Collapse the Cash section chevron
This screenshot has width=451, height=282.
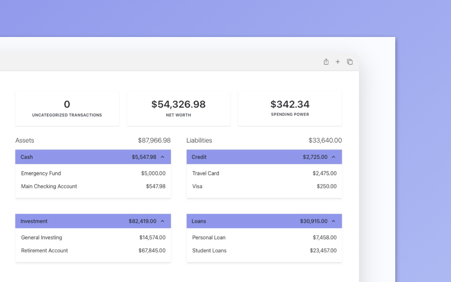tap(163, 157)
